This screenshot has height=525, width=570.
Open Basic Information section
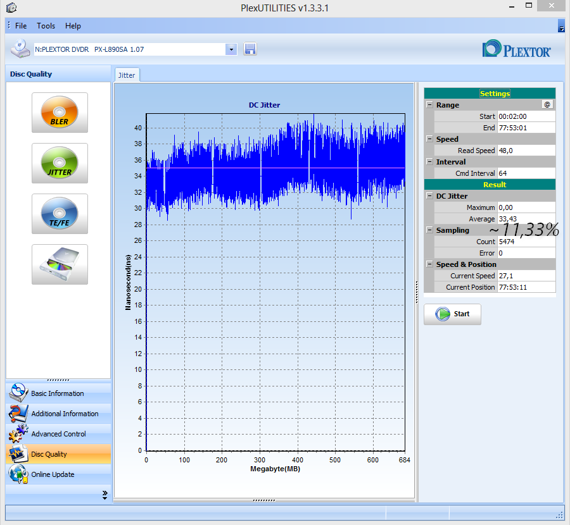click(58, 393)
